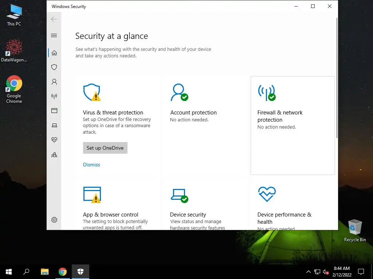
Task: Open the notification center icon
Action: pyautogui.click(x=361, y=272)
